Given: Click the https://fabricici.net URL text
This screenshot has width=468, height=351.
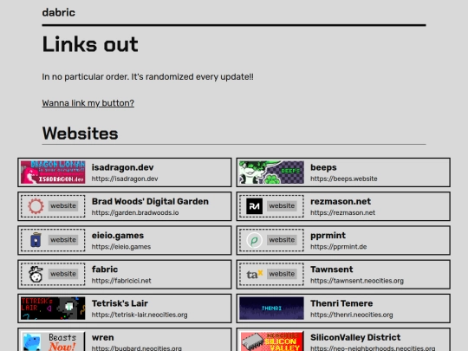Looking at the screenshot, I should point(121,281).
